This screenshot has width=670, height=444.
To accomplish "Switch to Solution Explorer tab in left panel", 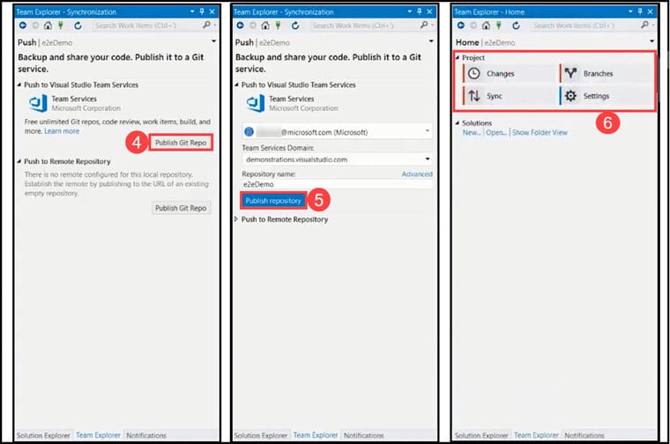I will 43,435.
